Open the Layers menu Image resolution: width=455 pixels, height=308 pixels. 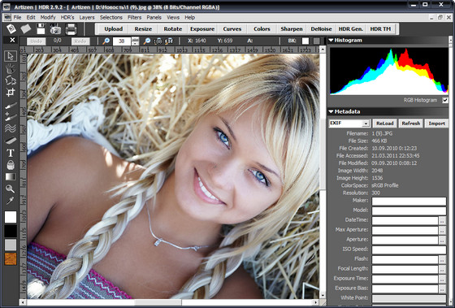point(87,17)
